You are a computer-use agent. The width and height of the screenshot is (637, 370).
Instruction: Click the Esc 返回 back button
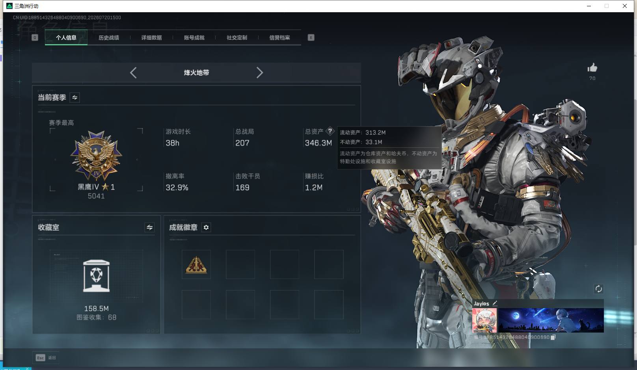coord(46,358)
